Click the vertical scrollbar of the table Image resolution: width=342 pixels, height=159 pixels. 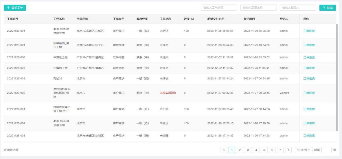(x=337, y=77)
